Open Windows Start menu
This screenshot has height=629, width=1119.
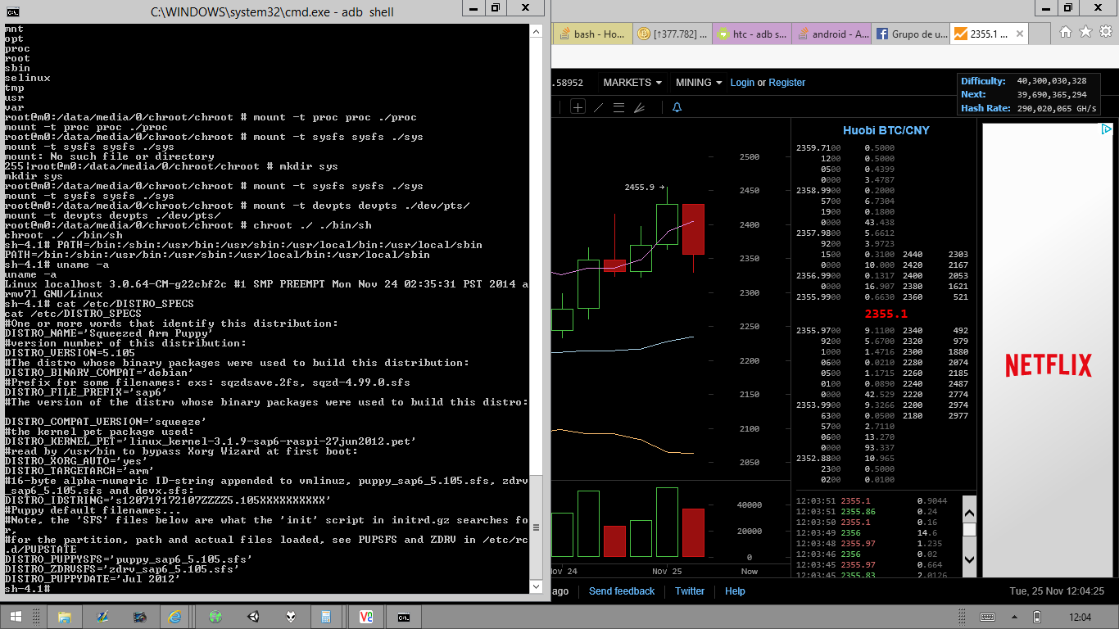[x=16, y=617]
